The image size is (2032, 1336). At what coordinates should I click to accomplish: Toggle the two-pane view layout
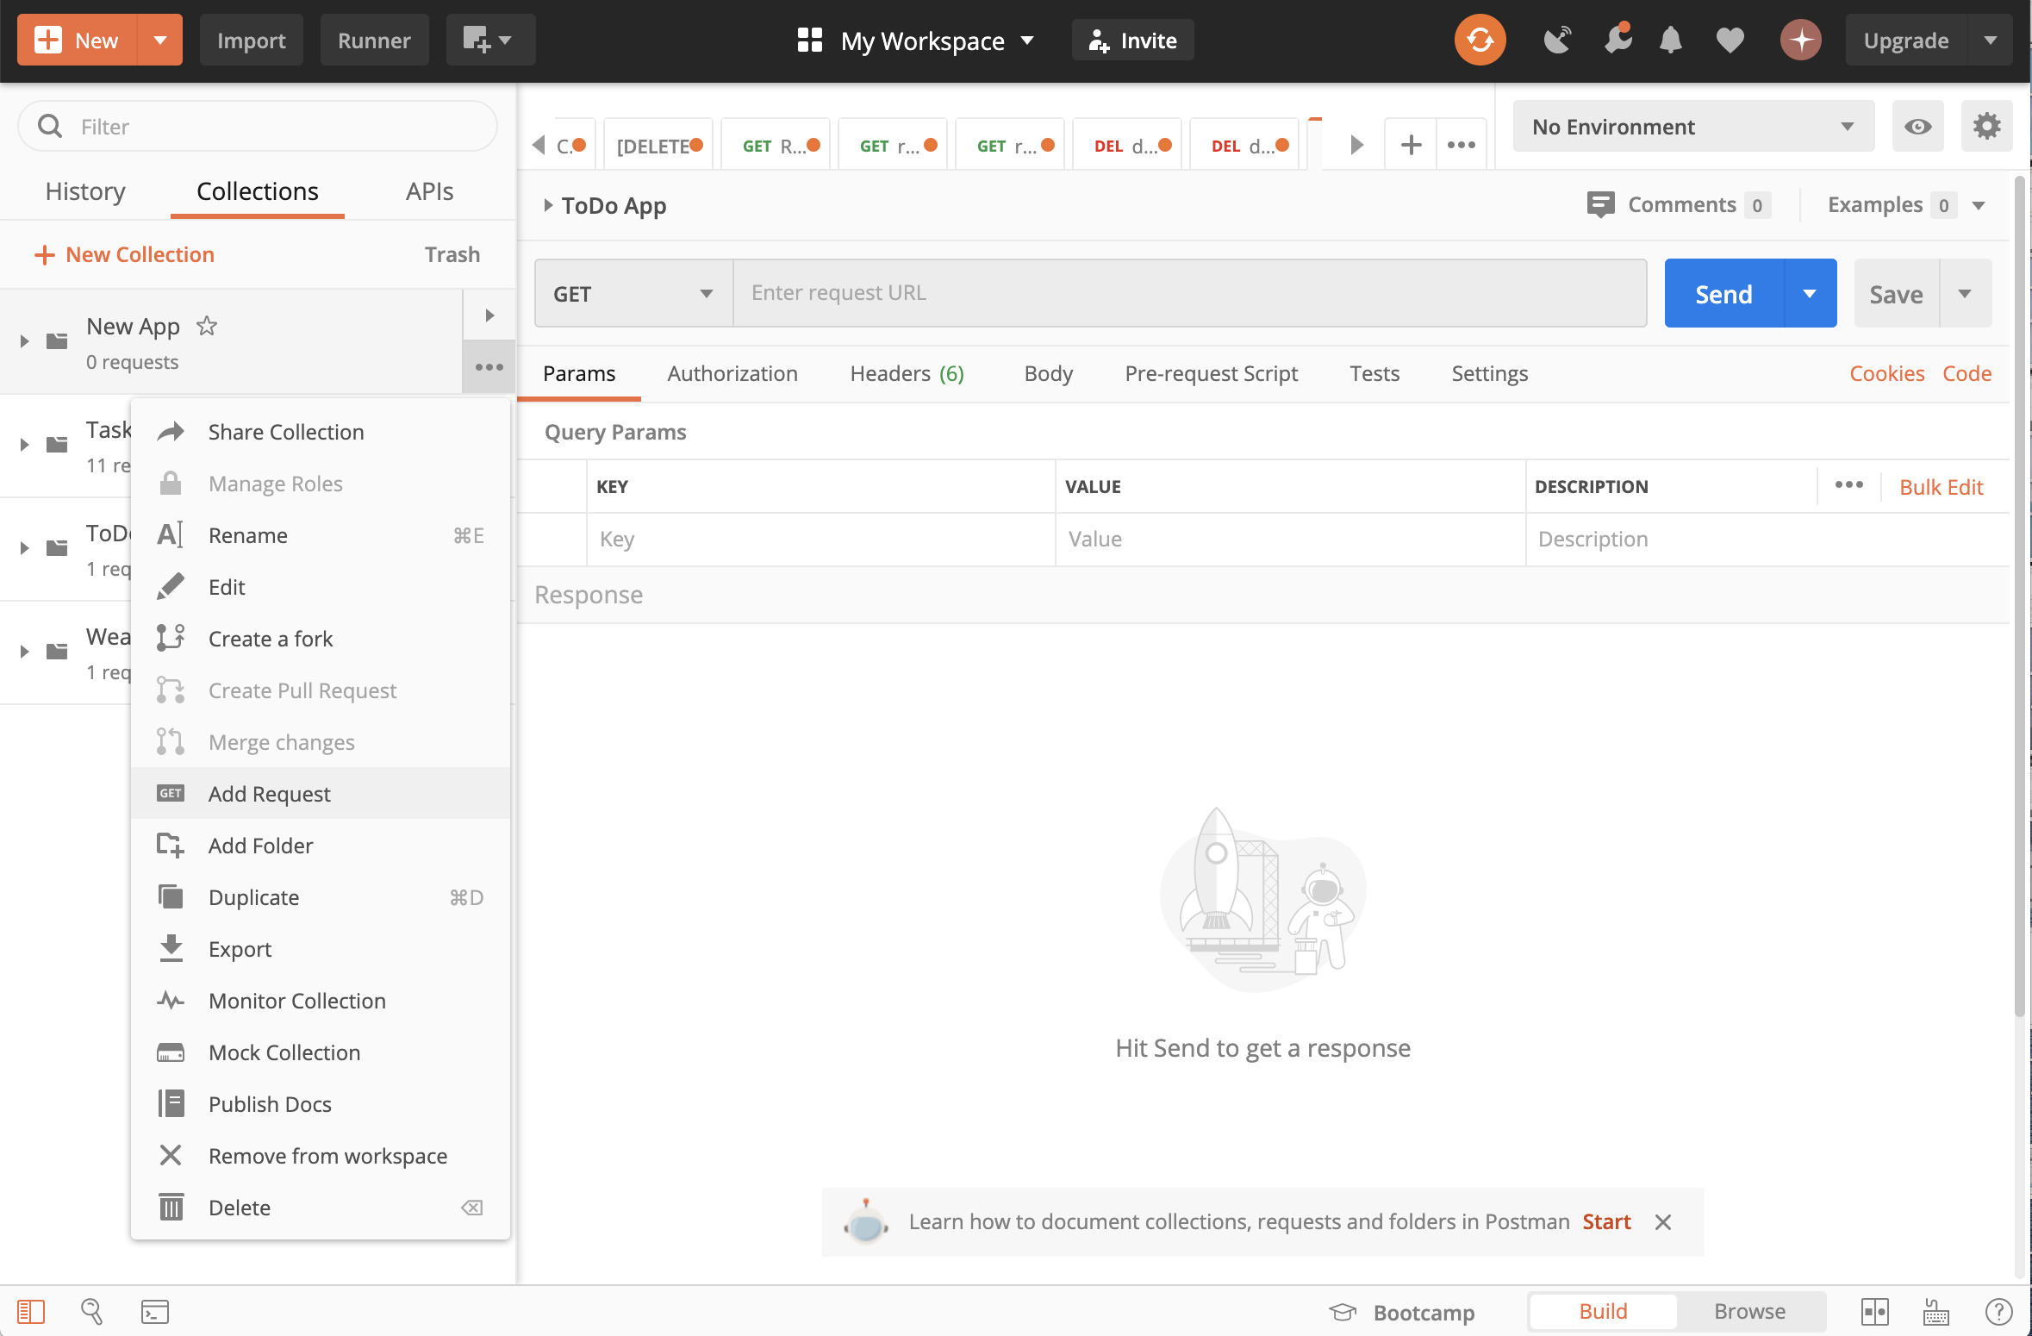tap(1874, 1311)
